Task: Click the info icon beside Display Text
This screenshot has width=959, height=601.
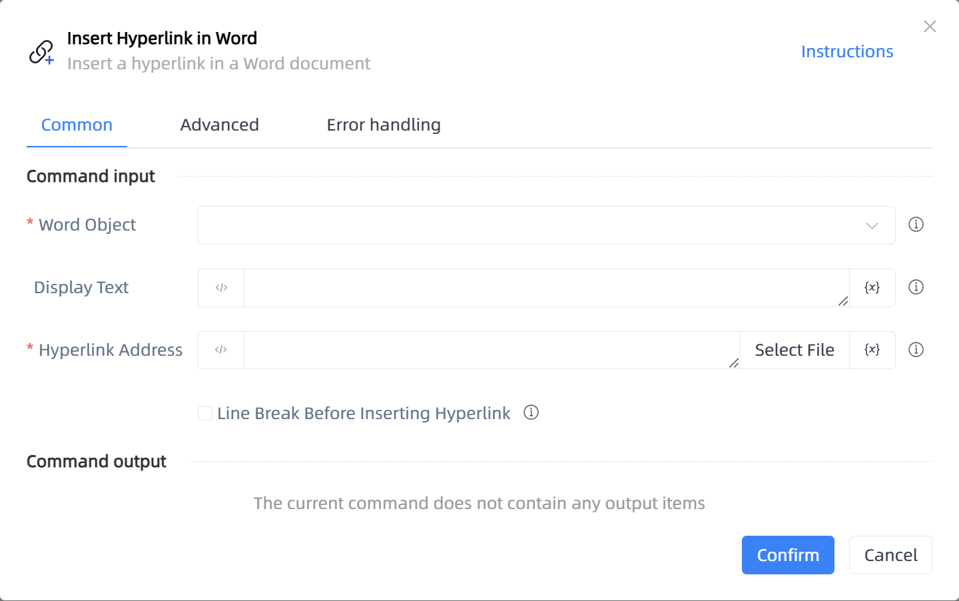Action: (x=916, y=287)
